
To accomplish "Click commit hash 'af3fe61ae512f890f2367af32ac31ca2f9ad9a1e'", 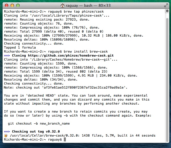I will pyautogui.click(x=84, y=87).
